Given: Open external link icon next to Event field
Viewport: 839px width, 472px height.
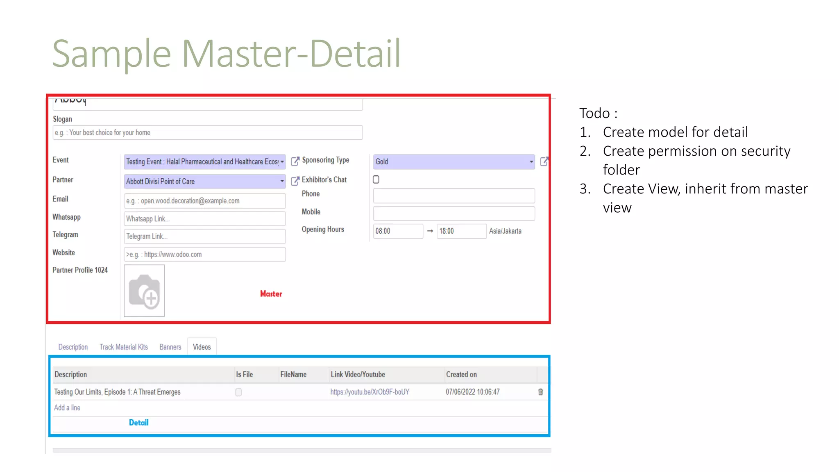Looking at the screenshot, I should (x=295, y=161).
